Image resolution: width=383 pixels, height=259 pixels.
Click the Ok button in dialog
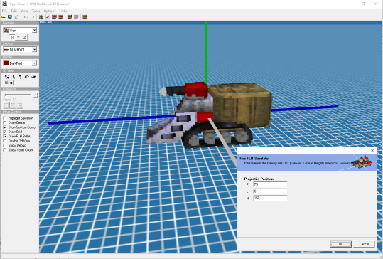pos(341,244)
